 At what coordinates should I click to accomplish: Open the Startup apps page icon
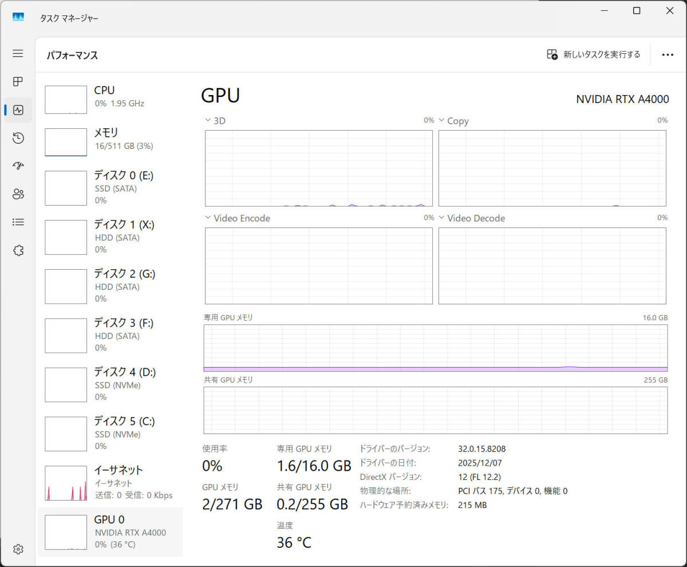18,166
